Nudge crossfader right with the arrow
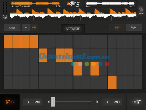The image size is (146, 110). pyautogui.click(x=97, y=102)
